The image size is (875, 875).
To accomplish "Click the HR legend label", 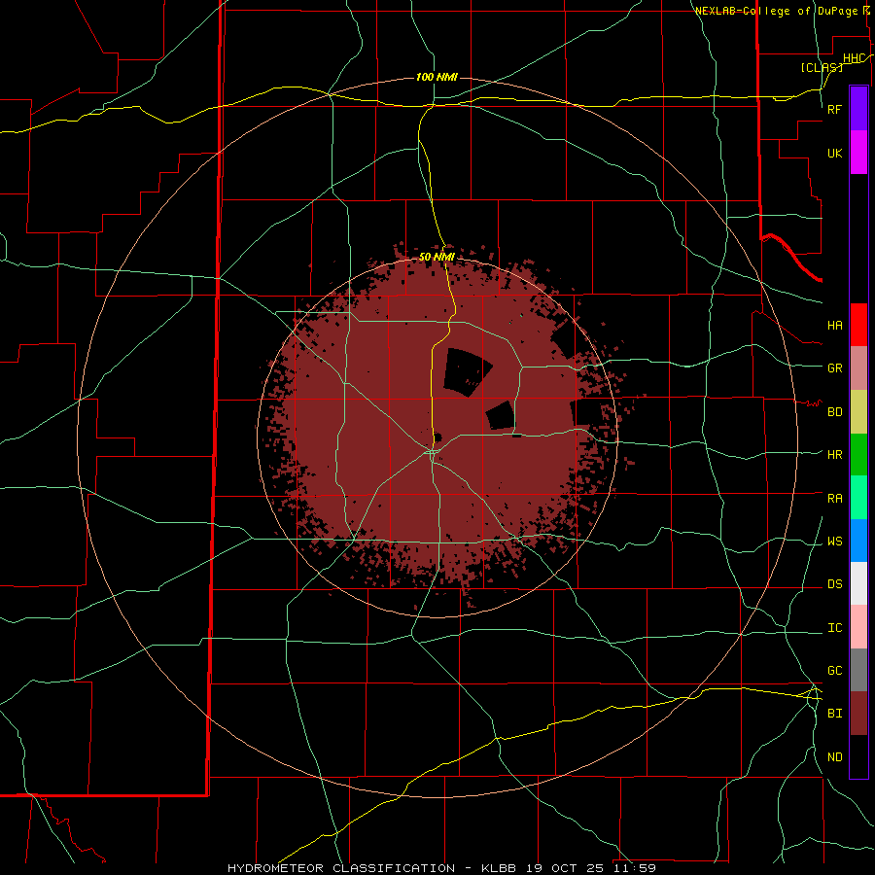I will point(835,455).
